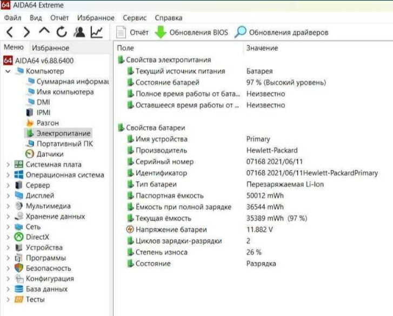The height and width of the screenshot is (316, 393).
Task: Open the user manage icon in toolbar
Action: click(79, 32)
